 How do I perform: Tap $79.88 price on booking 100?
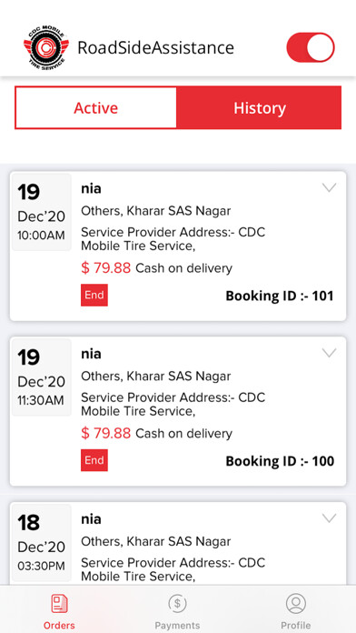tap(106, 433)
